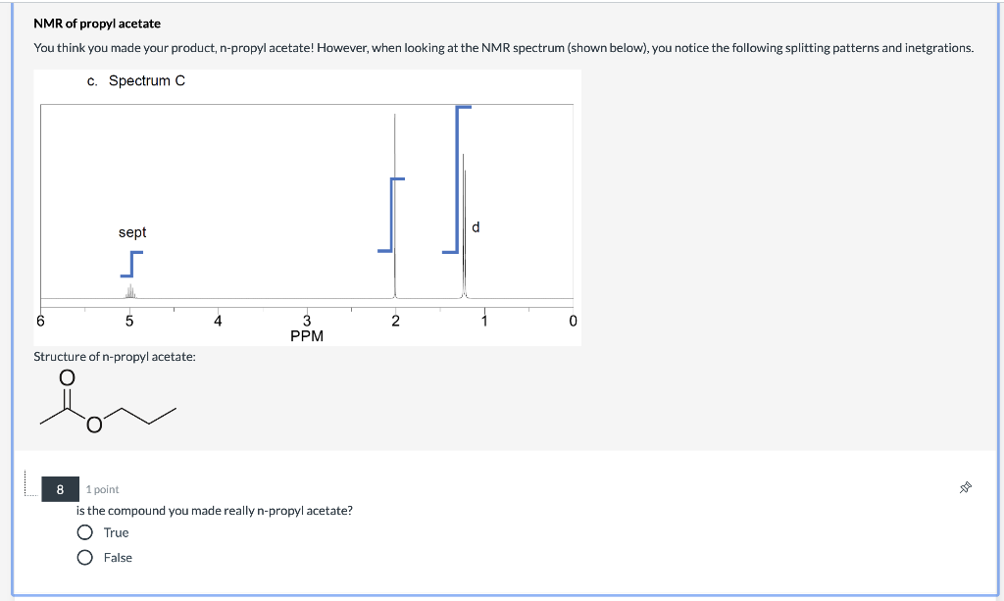Select the True radio button

[x=84, y=532]
